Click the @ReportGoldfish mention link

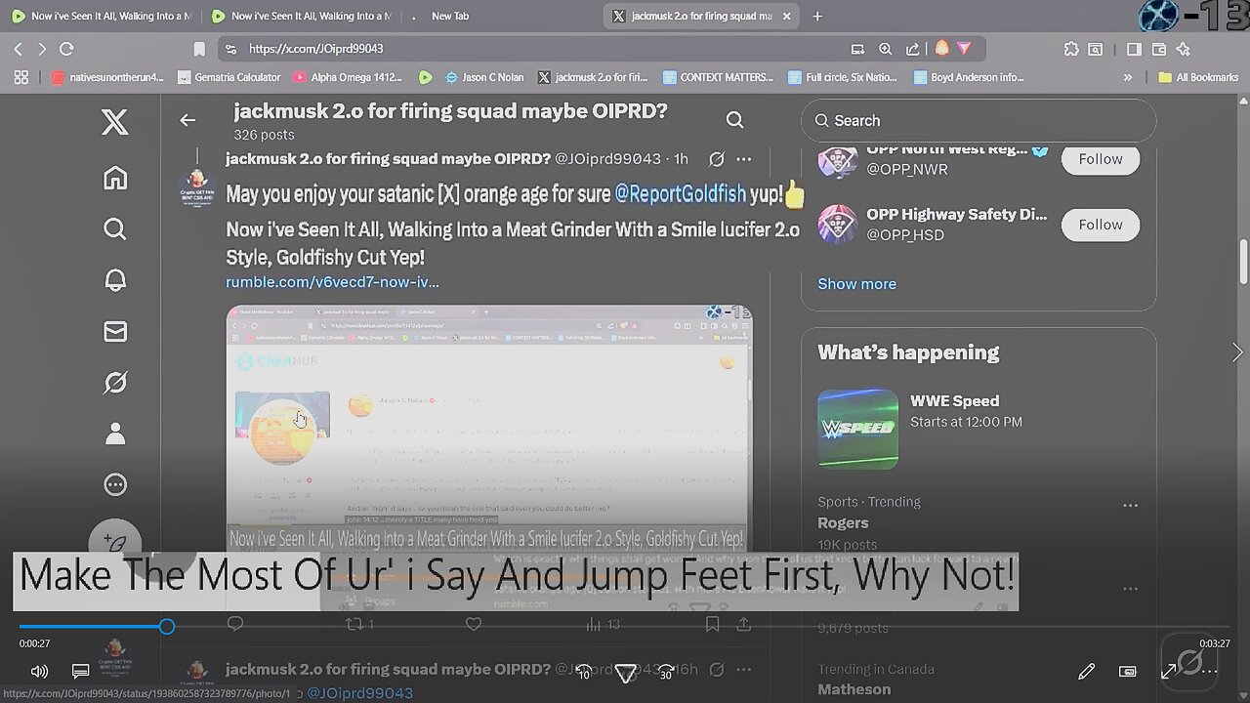click(680, 194)
